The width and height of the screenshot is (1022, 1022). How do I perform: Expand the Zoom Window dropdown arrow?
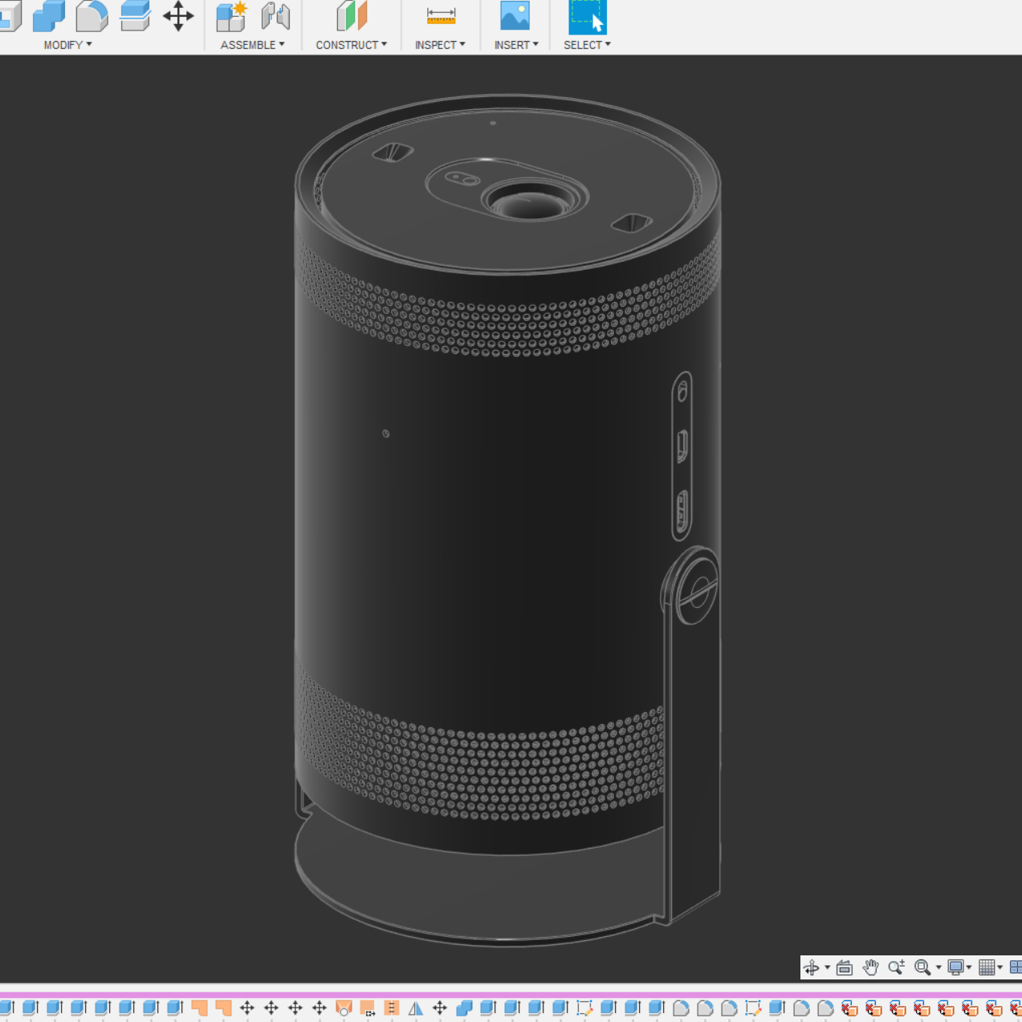(x=939, y=967)
